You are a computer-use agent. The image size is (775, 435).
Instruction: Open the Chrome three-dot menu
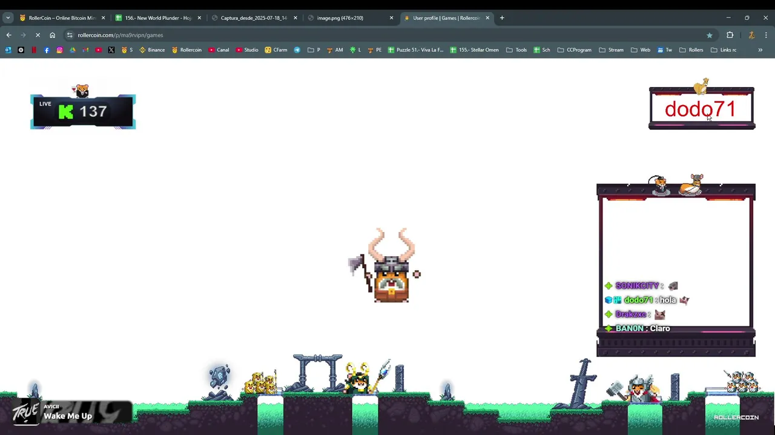point(766,35)
